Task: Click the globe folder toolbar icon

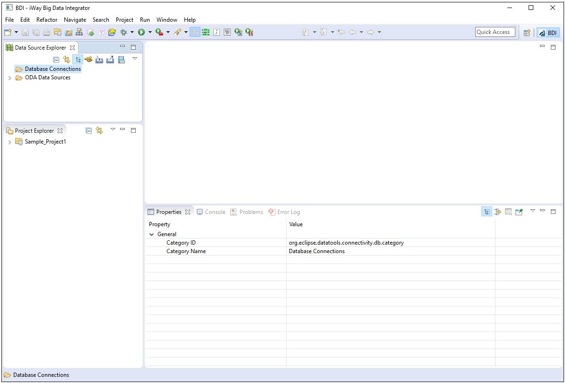Action: (69, 33)
